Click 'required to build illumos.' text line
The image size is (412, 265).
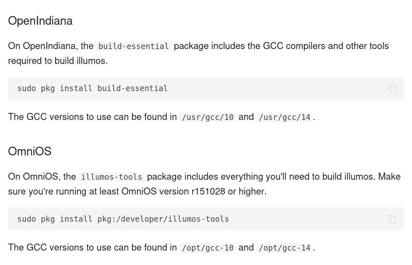(58, 61)
